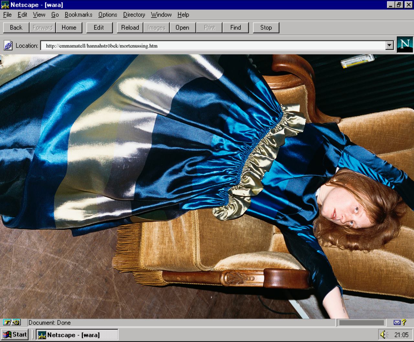Click the Home toolbar button
The height and width of the screenshot is (342, 414).
pyautogui.click(x=69, y=27)
